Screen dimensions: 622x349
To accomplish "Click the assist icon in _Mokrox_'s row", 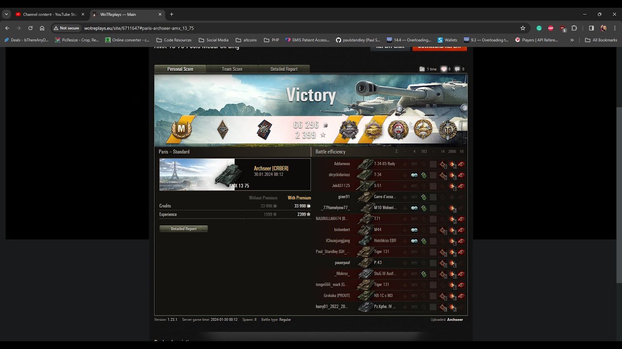I will tap(424, 274).
